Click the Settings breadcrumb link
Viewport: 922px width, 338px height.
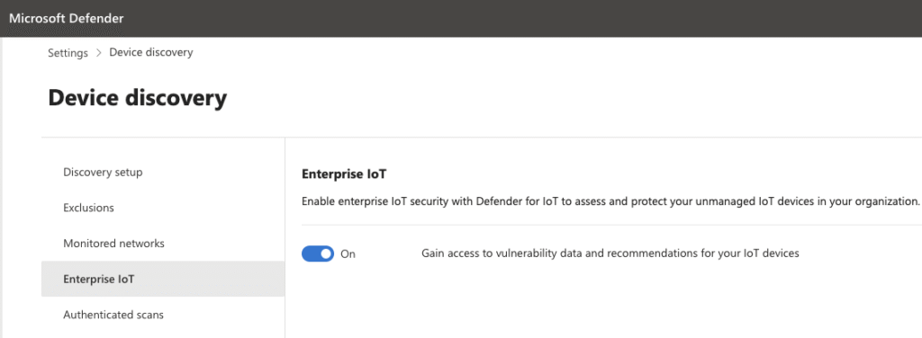(x=68, y=53)
